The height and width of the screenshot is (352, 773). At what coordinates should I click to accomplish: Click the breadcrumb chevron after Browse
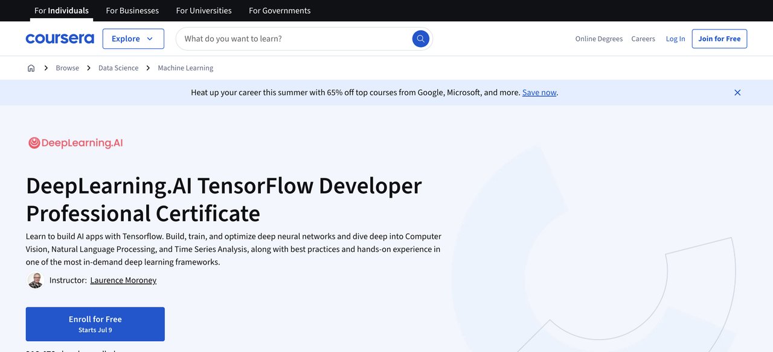coord(88,68)
